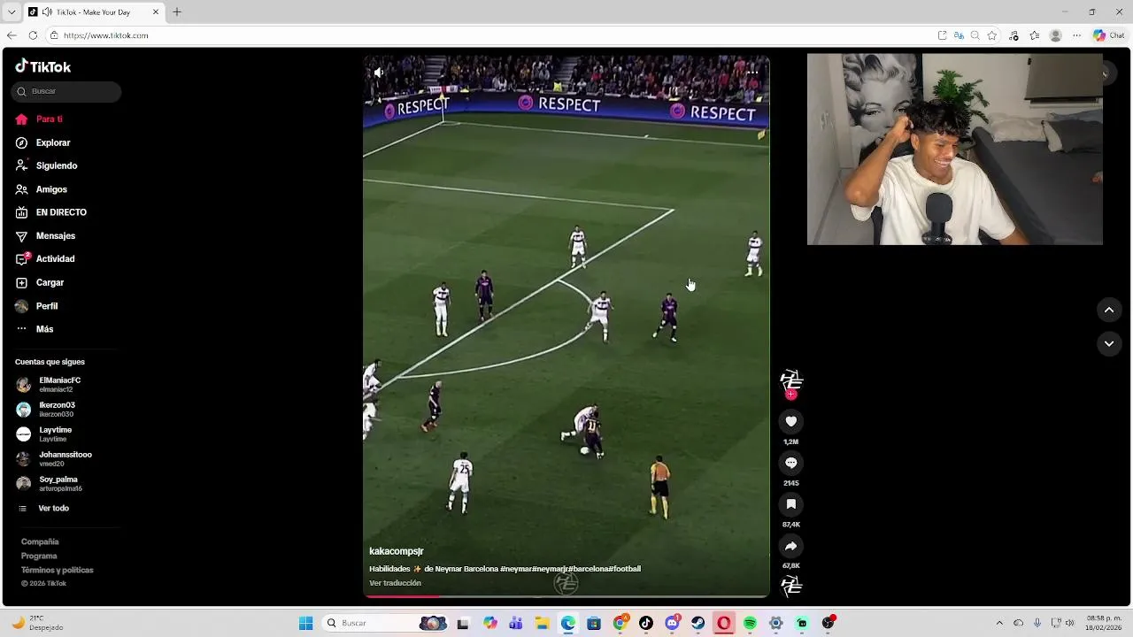Open the media control music icon
Image resolution: width=1133 pixels, height=637 pixels.
click(x=1014, y=35)
